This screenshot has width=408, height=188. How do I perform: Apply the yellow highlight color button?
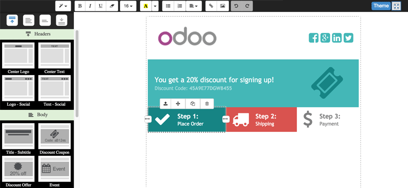(x=145, y=6)
